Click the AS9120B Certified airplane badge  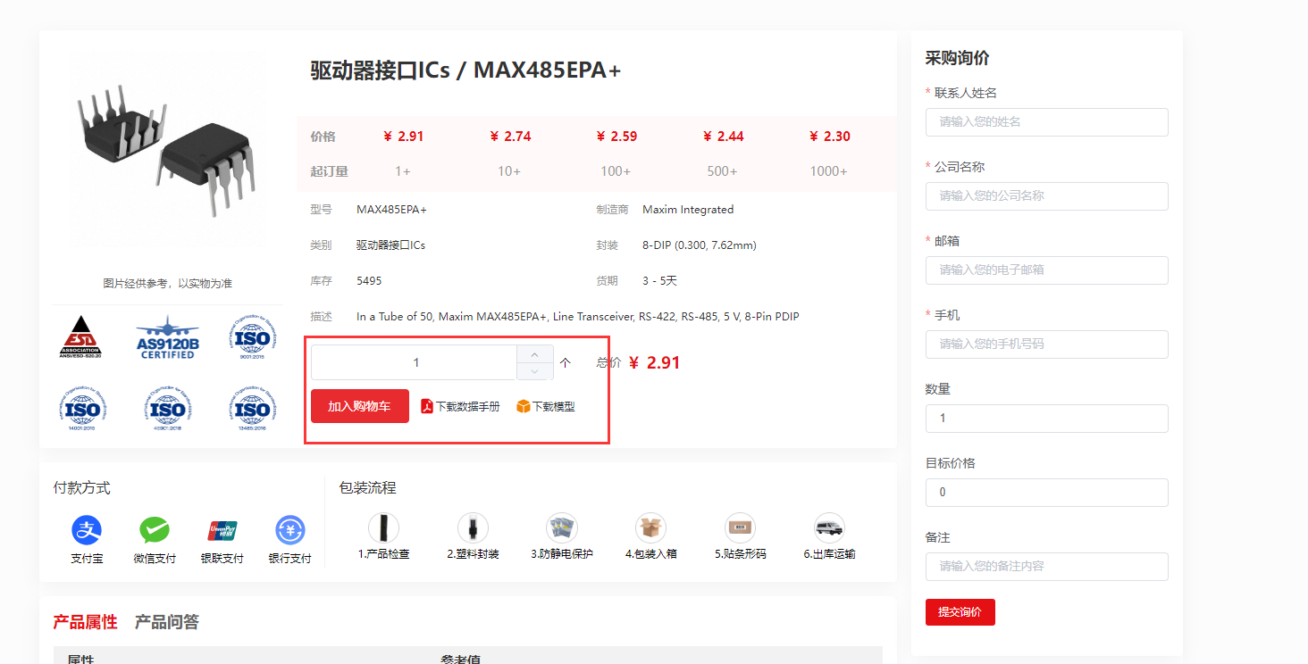(x=167, y=336)
